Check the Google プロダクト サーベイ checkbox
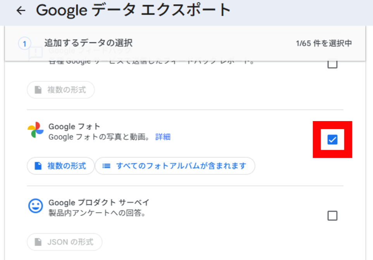 [332, 216]
